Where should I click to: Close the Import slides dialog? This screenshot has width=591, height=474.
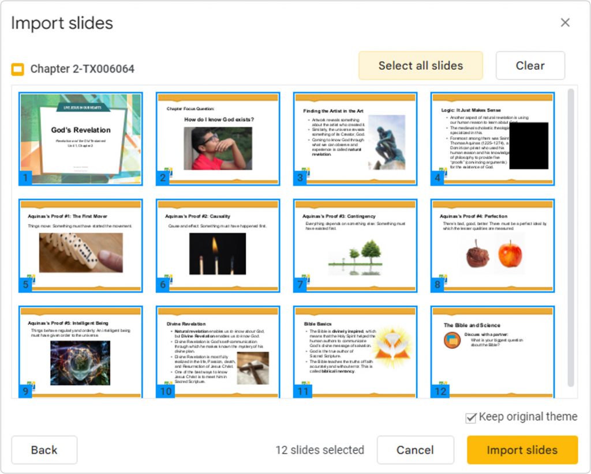click(x=565, y=22)
